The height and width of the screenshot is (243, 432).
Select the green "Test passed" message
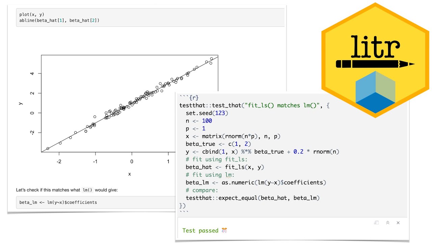(200, 231)
